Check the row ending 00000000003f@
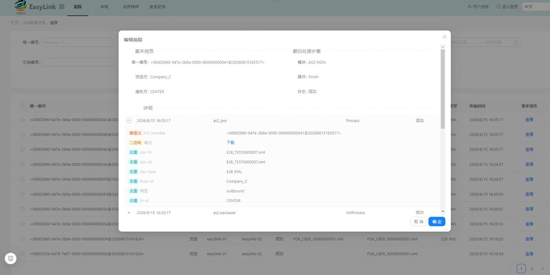Image resolution: width=550 pixels, height=275 pixels. 22,179
